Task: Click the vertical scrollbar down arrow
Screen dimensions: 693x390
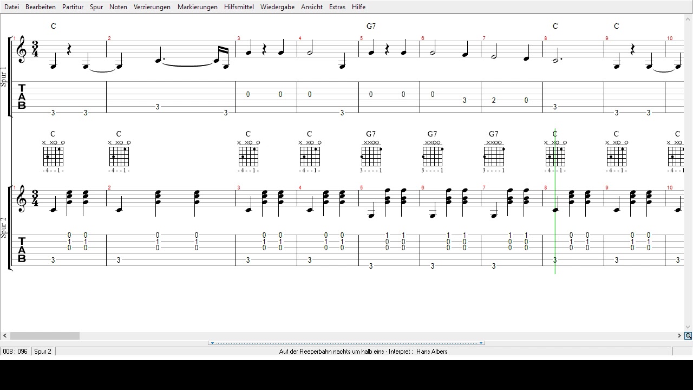Action: coord(688,327)
